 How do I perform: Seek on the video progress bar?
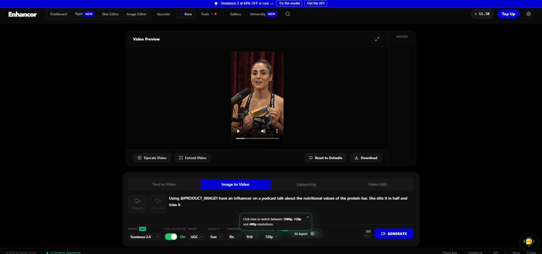(257, 138)
